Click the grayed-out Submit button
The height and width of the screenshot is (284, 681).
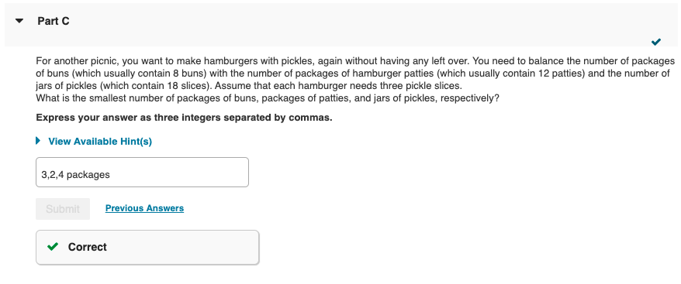pos(63,209)
